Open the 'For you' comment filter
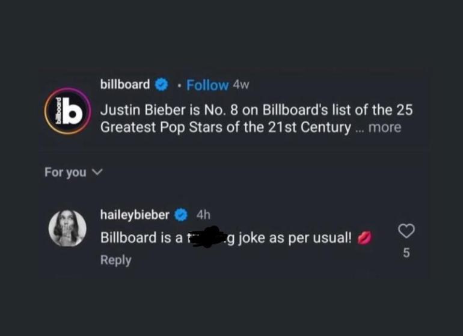Image resolution: width=463 pixels, height=336 pixels. pyautogui.click(x=66, y=173)
